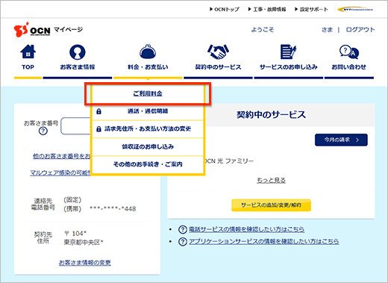Click the 契約中のサービス navigation label
Image resolution: width=388 pixels, height=283 pixels.
(x=218, y=67)
